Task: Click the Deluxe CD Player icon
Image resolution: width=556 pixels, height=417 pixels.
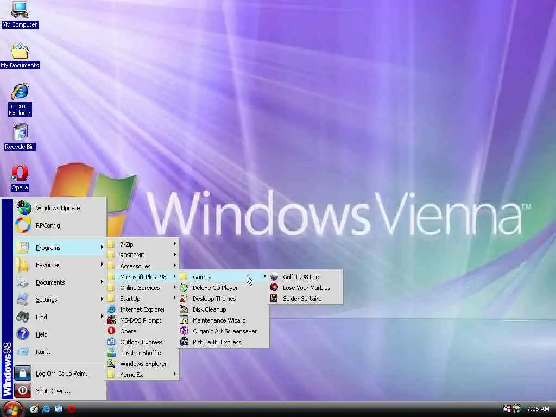Action: (x=184, y=288)
